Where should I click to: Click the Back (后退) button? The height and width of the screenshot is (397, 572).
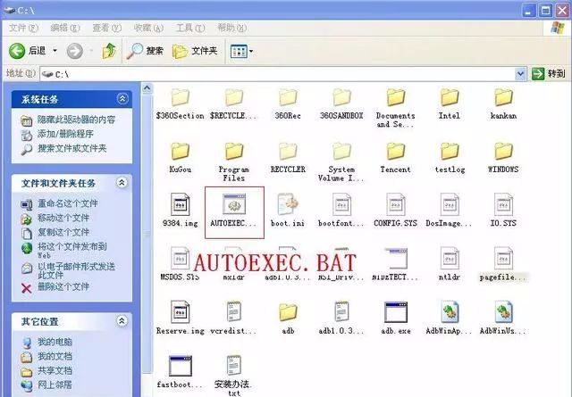point(28,51)
